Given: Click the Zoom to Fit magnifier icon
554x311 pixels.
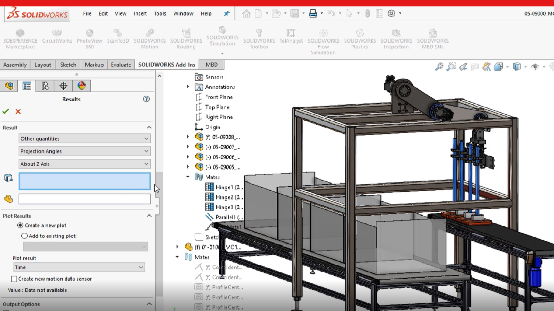Looking at the screenshot, I should coord(439,67).
